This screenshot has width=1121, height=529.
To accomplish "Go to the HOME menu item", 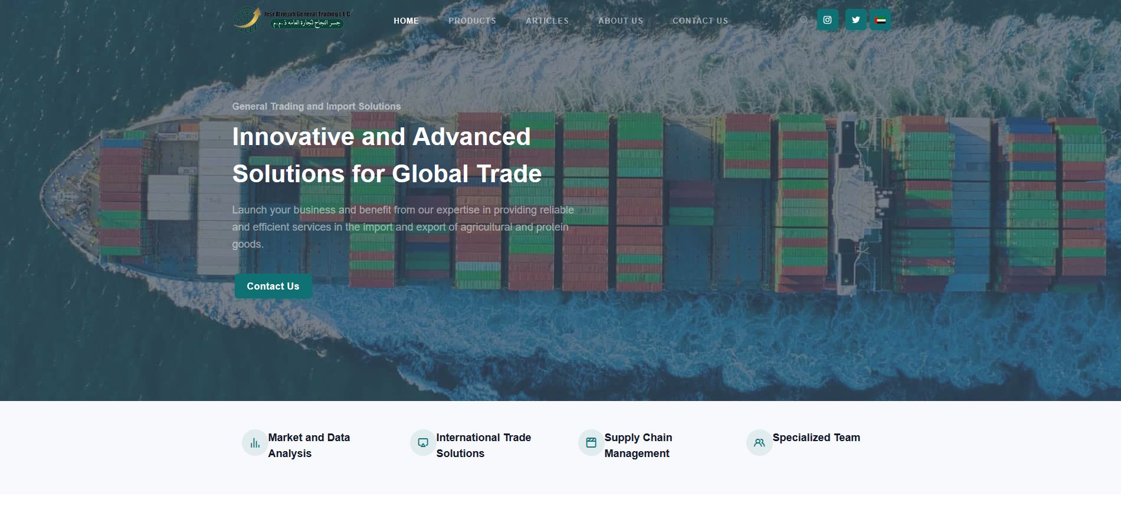I will pyautogui.click(x=406, y=21).
